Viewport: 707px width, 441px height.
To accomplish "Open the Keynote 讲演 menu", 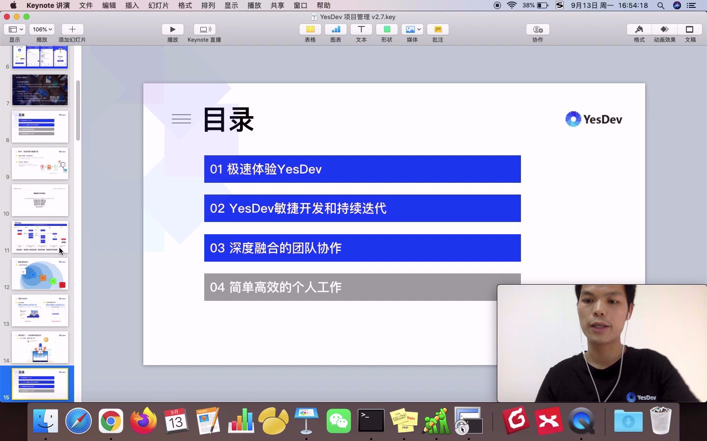I will point(48,5).
